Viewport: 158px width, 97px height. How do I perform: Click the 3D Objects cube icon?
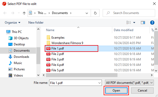10,38
